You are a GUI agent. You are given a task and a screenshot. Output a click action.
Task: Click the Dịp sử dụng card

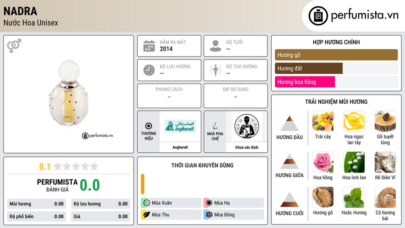tap(236, 96)
